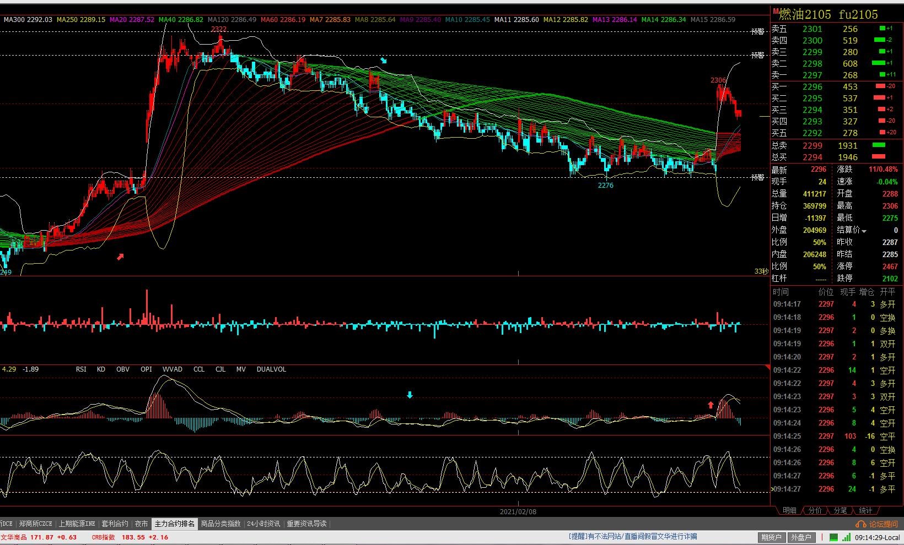Click the 持仓 value 369799

coord(814,206)
